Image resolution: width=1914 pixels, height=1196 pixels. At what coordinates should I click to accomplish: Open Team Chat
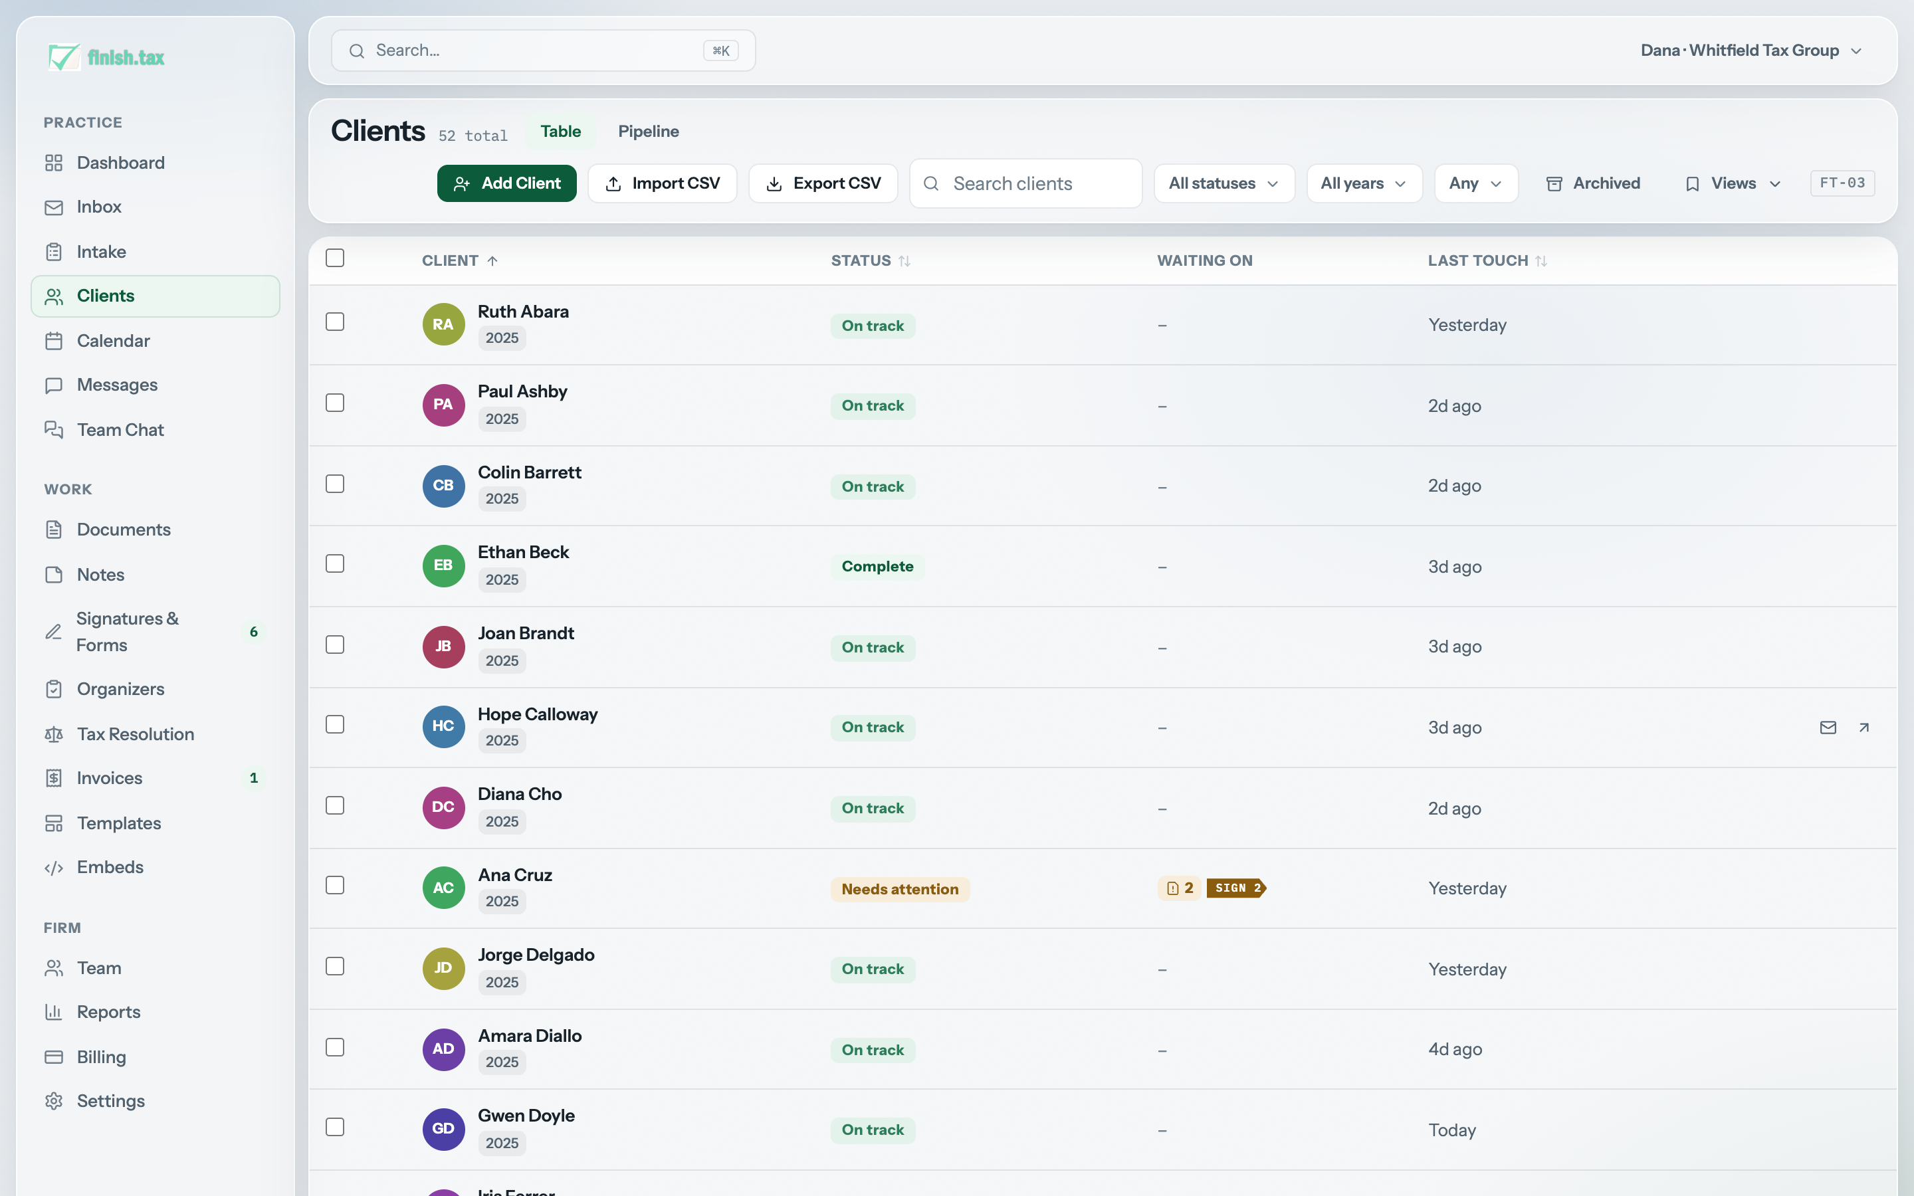pyautogui.click(x=155, y=429)
